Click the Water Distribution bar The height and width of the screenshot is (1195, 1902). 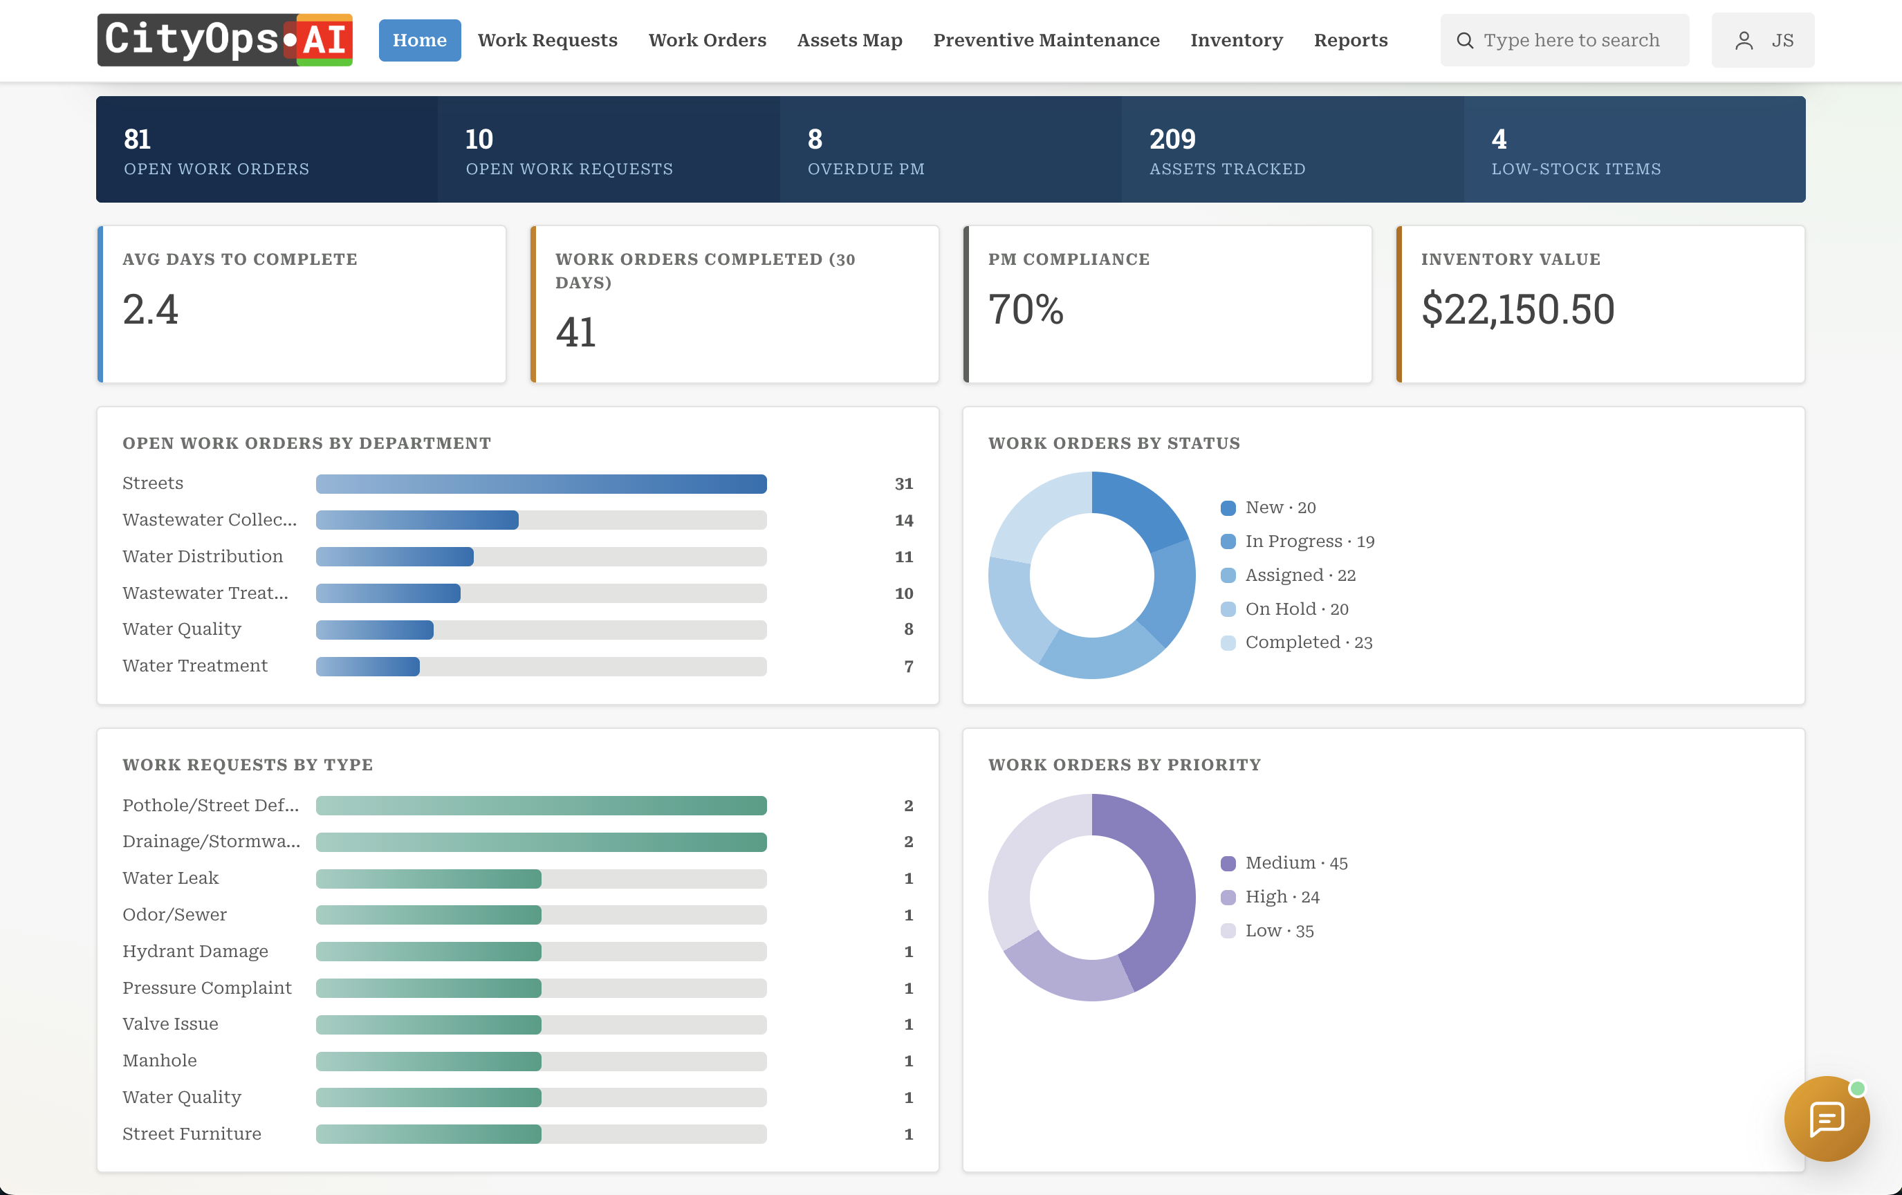click(x=541, y=557)
